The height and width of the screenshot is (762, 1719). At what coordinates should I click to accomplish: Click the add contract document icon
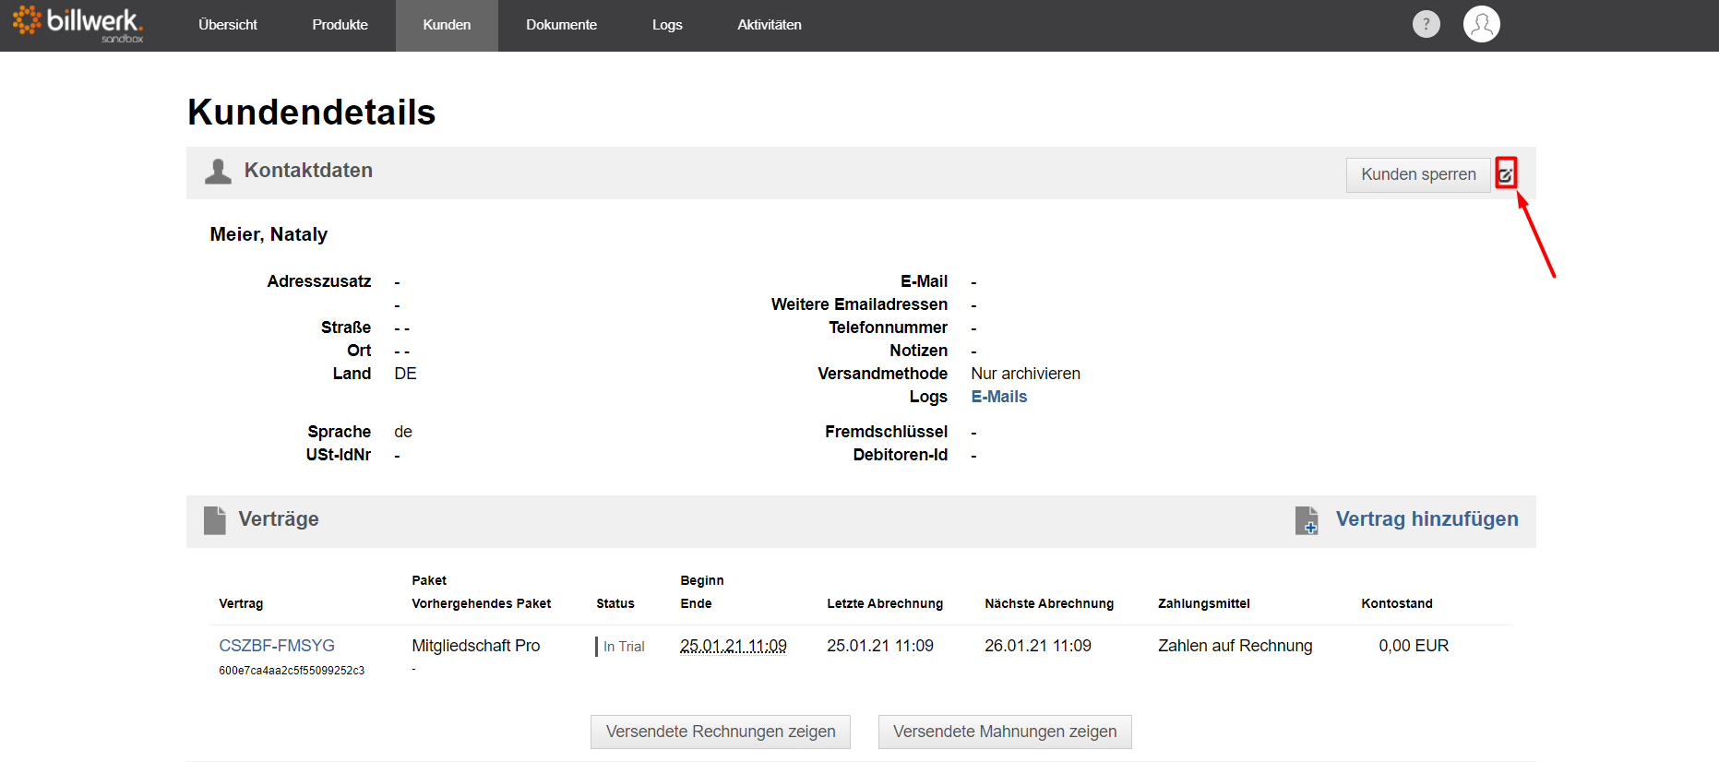[1307, 520]
